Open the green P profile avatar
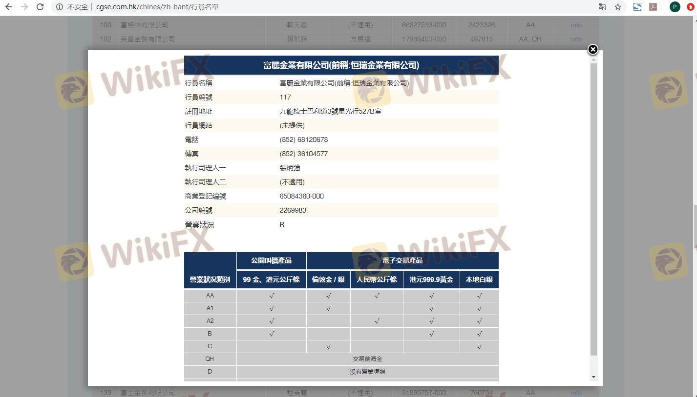Image resolution: width=697 pixels, height=397 pixels. (x=675, y=7)
